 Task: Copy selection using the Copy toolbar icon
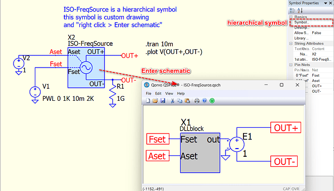(180, 101)
